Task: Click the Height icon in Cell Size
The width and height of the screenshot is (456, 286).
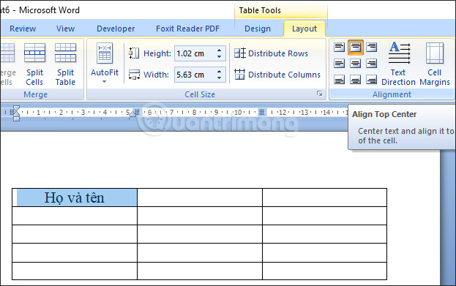Action: click(x=134, y=53)
